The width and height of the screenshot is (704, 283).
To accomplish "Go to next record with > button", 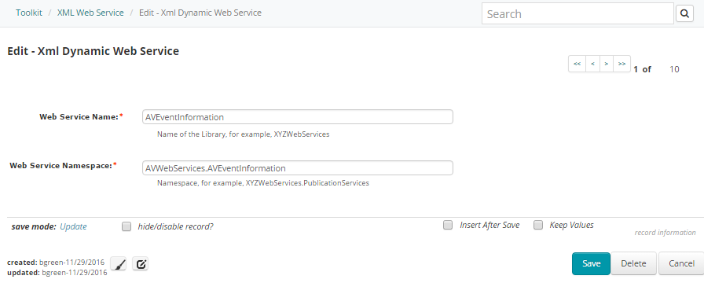I will pyautogui.click(x=607, y=64).
